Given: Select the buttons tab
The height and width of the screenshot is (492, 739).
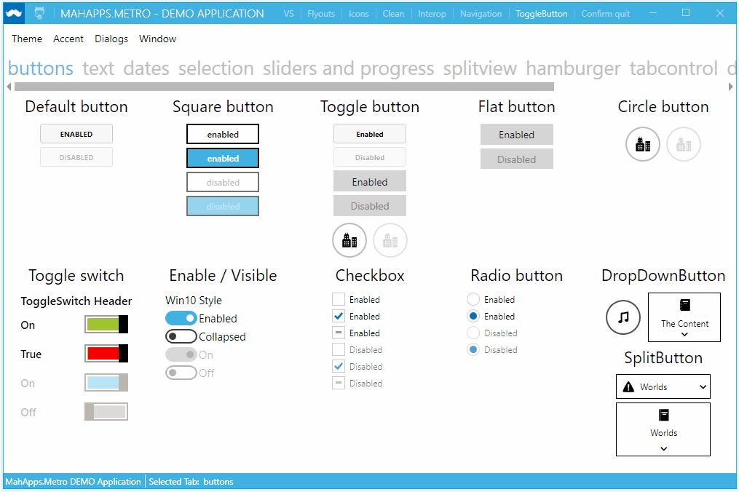Looking at the screenshot, I should 41,69.
